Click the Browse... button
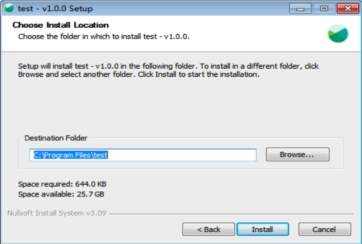The width and height of the screenshot is (362, 244). click(297, 155)
